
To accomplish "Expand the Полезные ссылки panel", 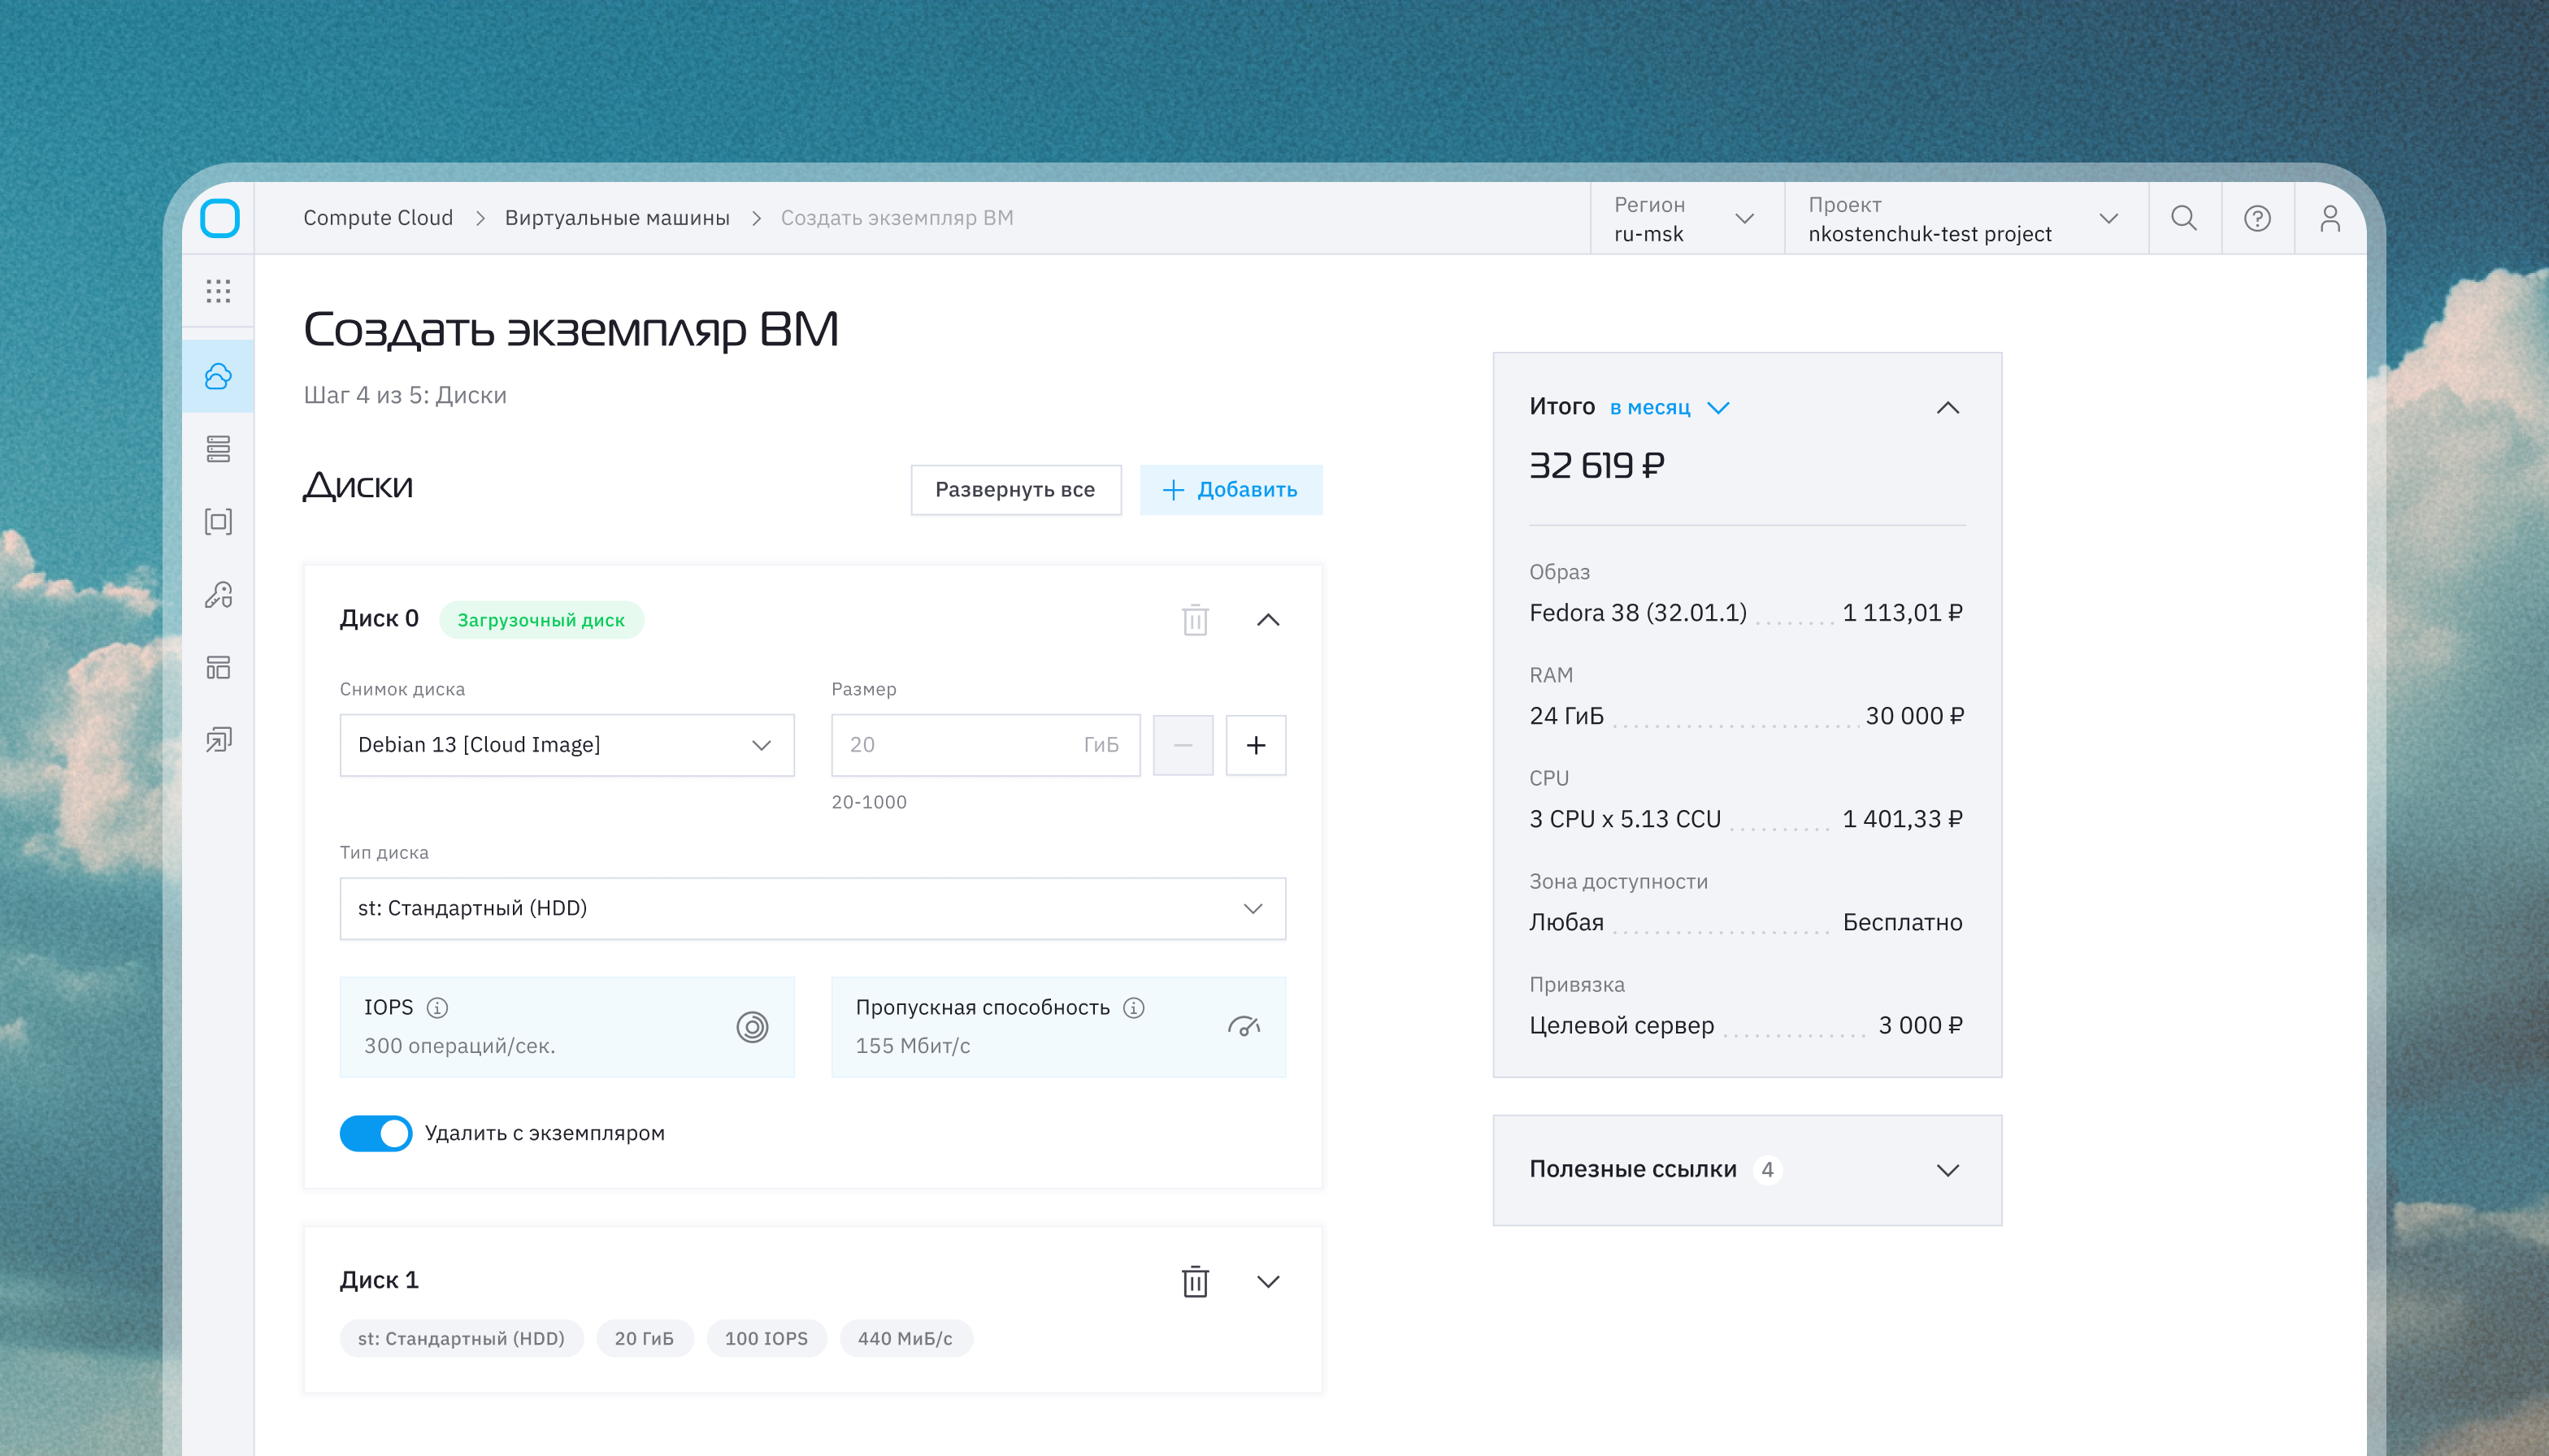I will [1947, 1170].
